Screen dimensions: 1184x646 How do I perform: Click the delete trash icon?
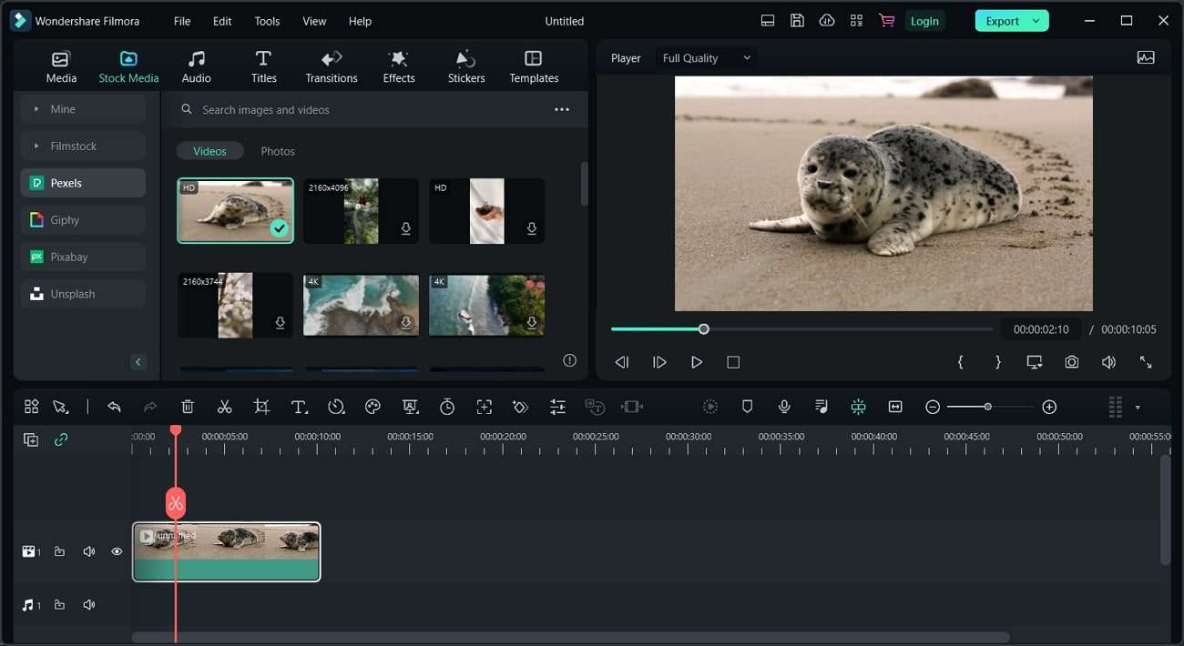188,407
